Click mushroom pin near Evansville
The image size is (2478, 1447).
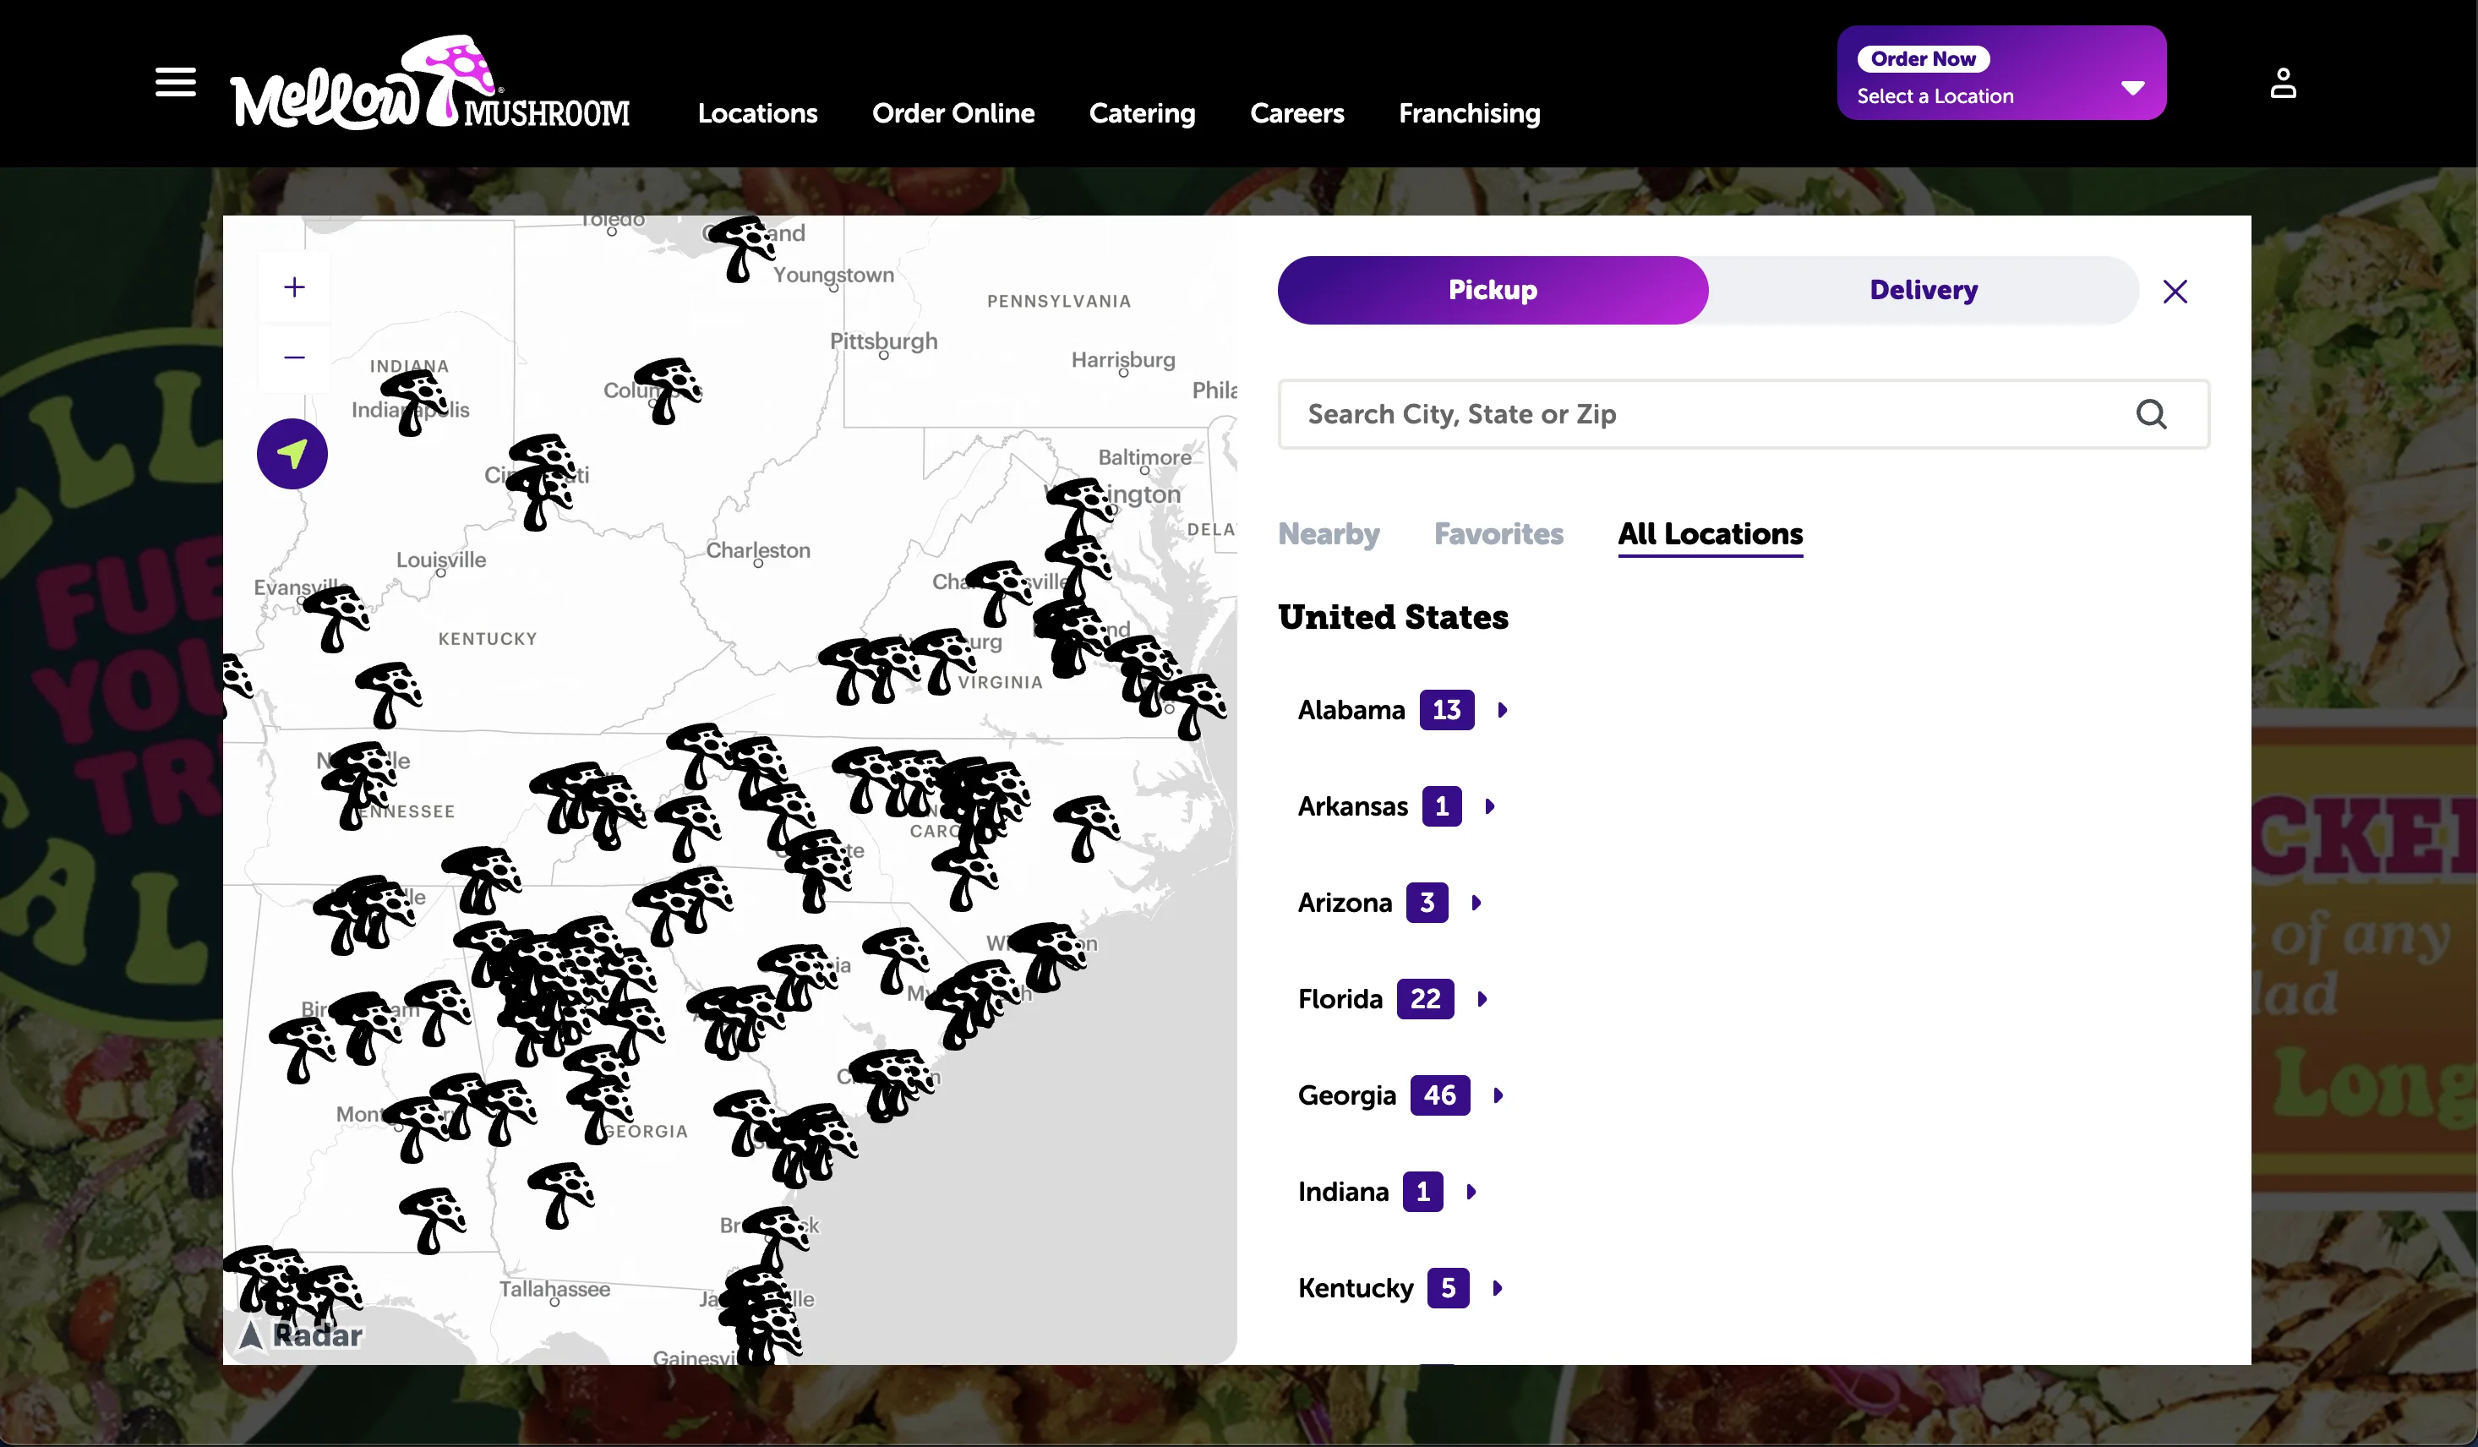click(x=336, y=618)
